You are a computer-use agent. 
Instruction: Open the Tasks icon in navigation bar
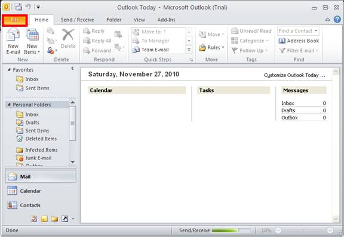(34, 218)
